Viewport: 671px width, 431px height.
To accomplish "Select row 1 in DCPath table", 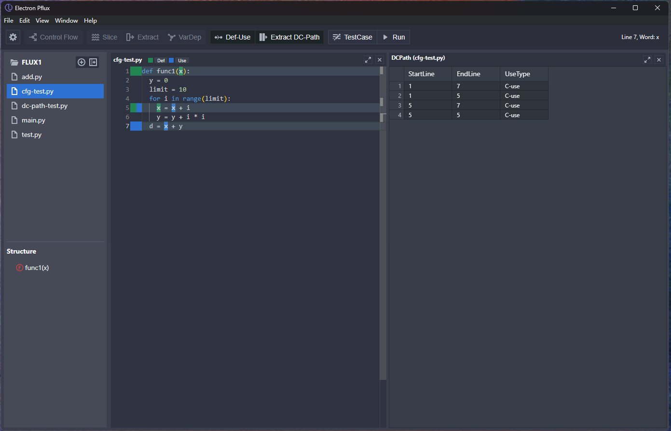I will tap(469, 86).
